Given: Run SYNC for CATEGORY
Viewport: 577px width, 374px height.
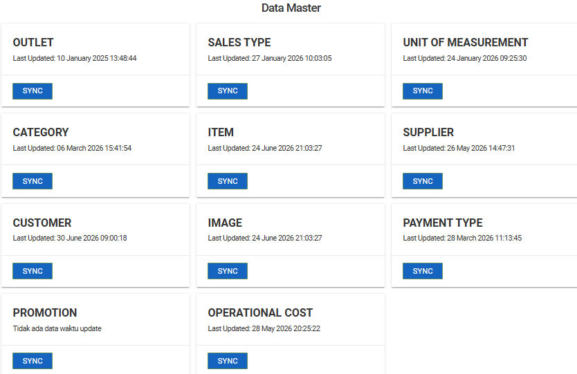Looking at the screenshot, I should (x=33, y=181).
